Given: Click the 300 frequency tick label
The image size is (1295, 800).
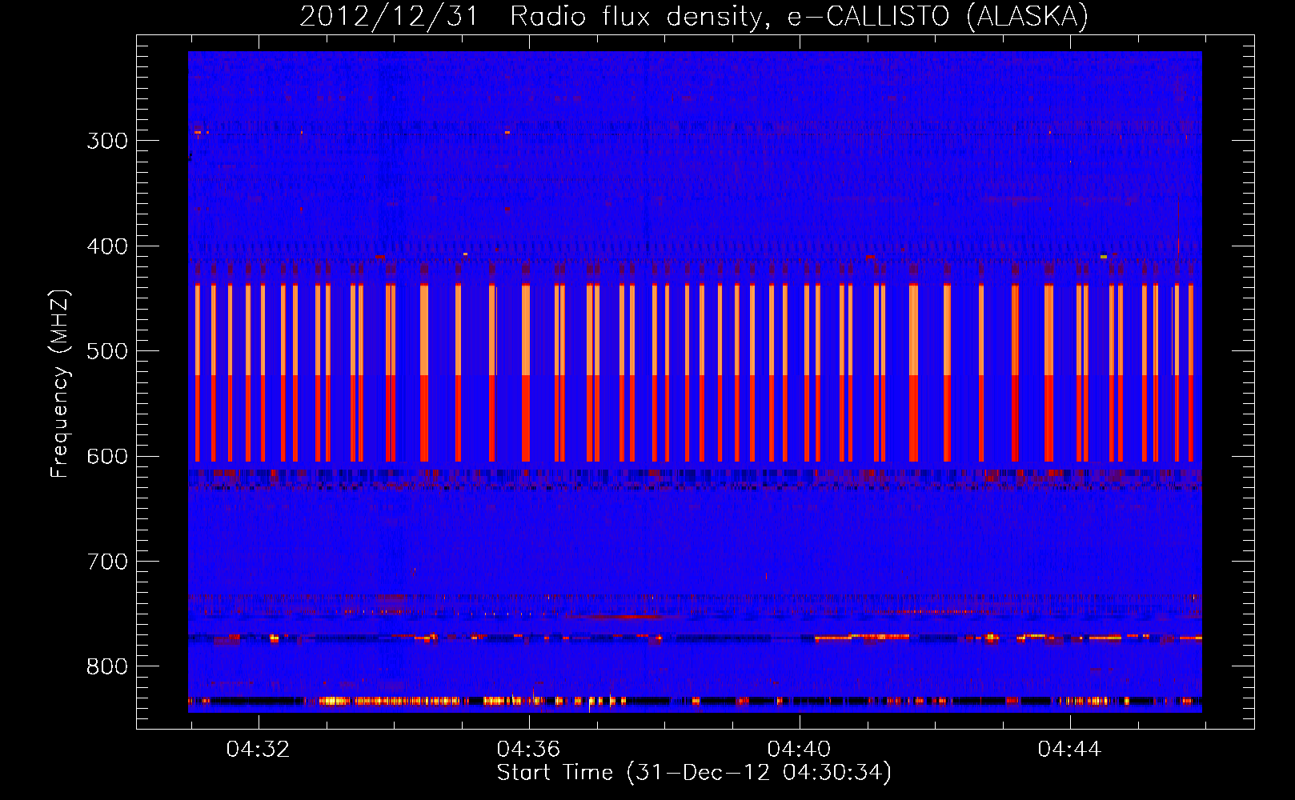Looking at the screenshot, I should pyautogui.click(x=107, y=141).
